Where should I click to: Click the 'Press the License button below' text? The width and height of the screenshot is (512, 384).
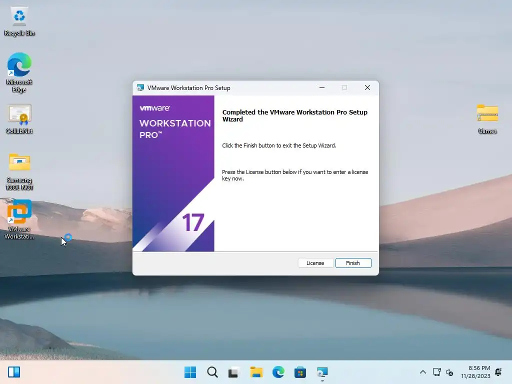[295, 175]
